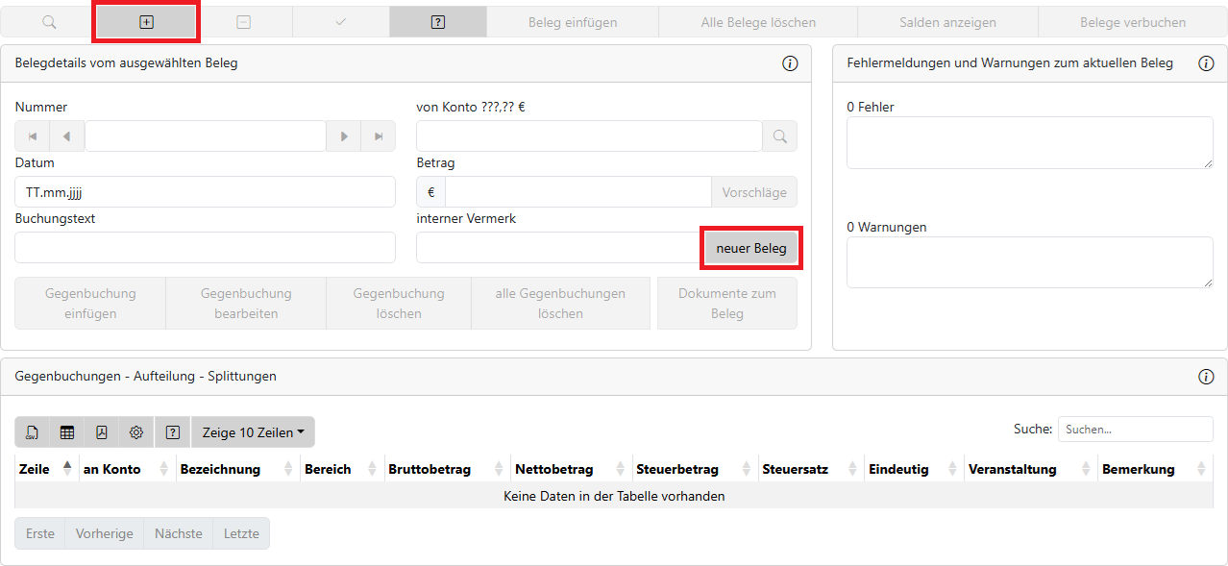Open the 'Zeige 10 Zeilen' dropdown

tap(253, 432)
